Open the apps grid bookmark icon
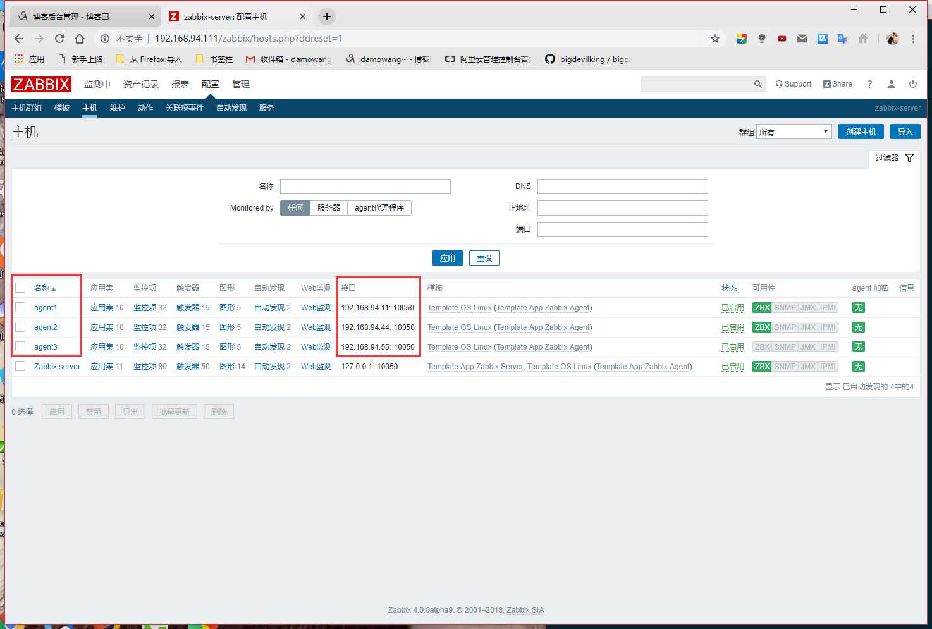Viewport: 932px width, 629px height. tap(19, 59)
